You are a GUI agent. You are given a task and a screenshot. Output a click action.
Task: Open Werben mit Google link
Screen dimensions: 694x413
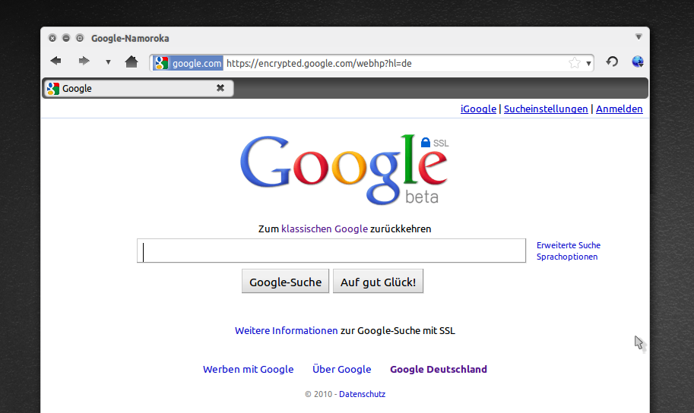tap(249, 369)
